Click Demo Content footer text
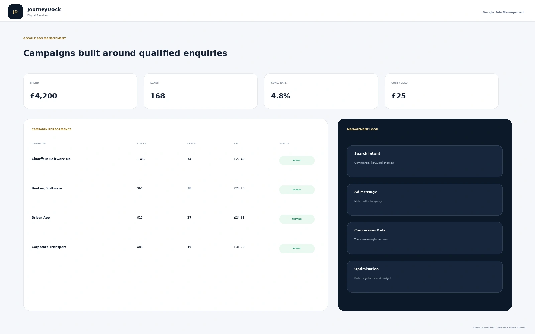Image resolution: width=535 pixels, height=334 pixels. (500, 328)
